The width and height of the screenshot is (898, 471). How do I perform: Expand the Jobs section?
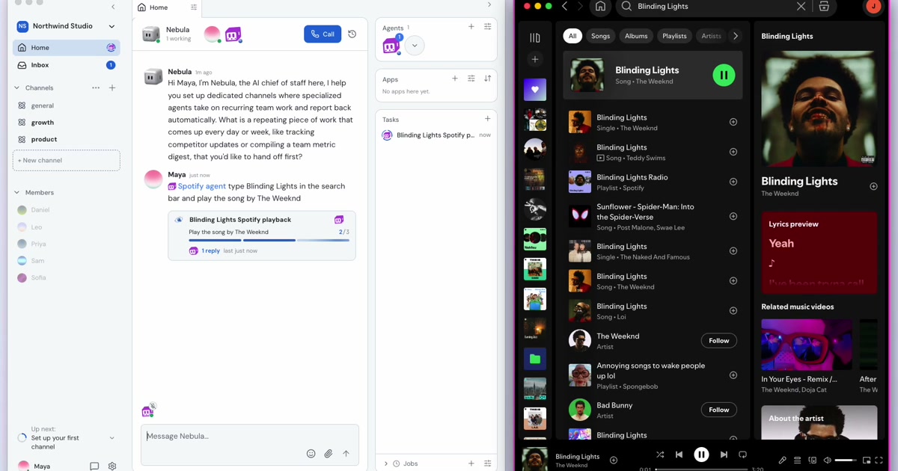click(386, 464)
